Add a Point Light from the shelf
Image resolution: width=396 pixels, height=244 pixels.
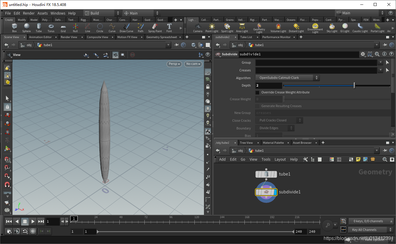[212, 28]
